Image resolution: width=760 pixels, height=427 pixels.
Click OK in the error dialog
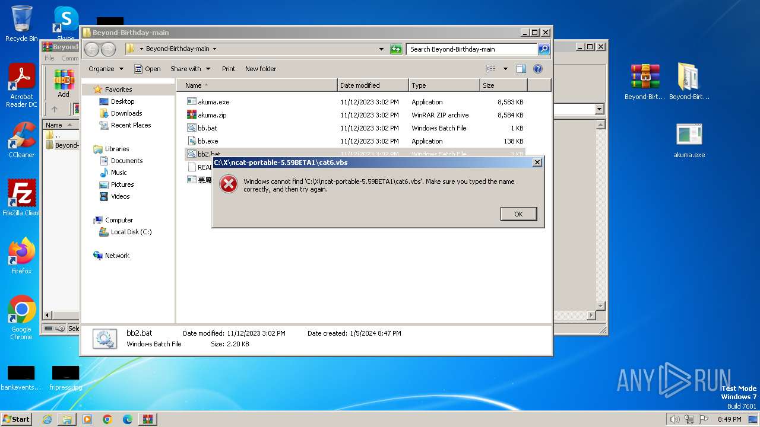coord(518,214)
